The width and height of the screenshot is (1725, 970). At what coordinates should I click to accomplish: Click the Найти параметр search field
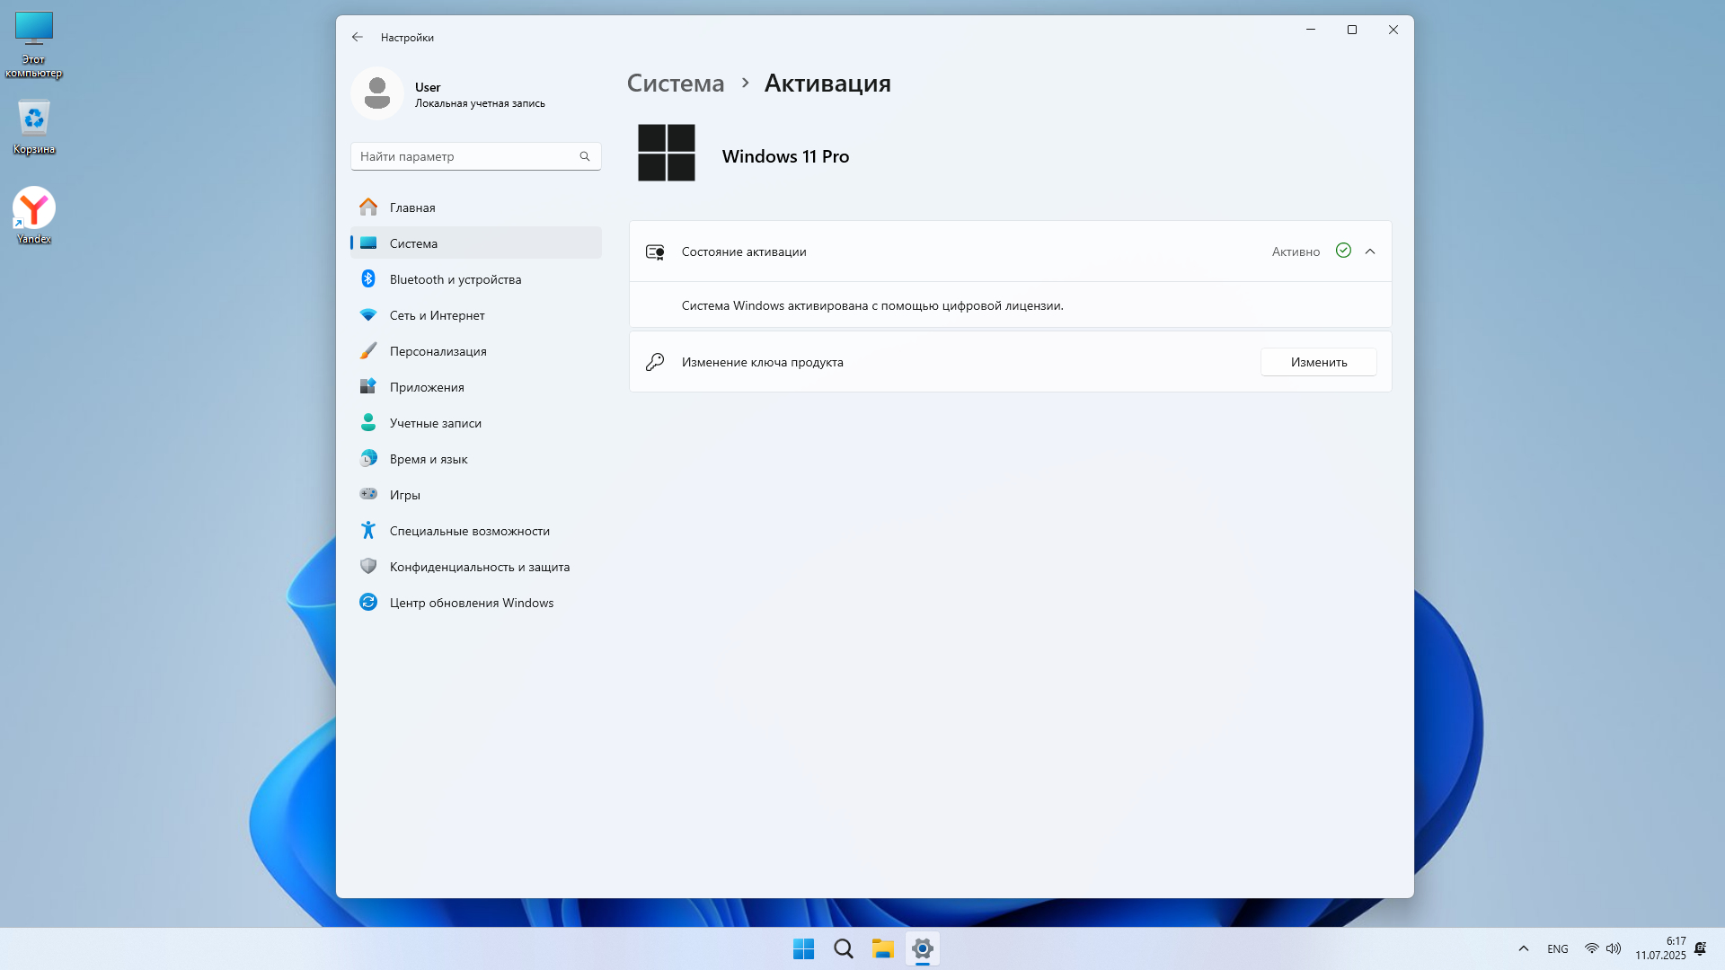pyautogui.click(x=464, y=156)
